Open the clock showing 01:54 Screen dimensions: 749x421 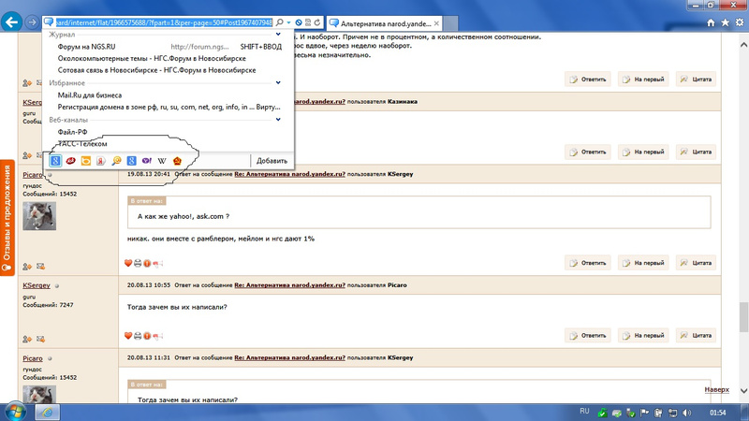tap(717, 413)
